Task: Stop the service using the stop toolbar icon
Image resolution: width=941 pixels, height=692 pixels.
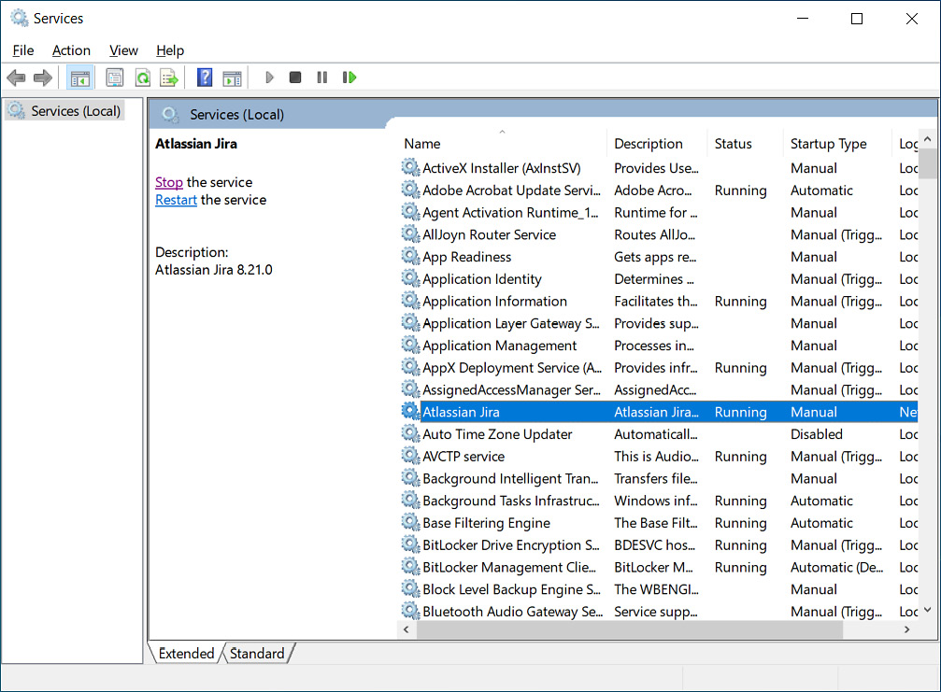Action: (x=295, y=77)
